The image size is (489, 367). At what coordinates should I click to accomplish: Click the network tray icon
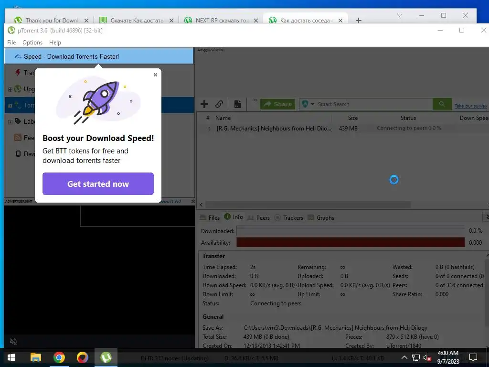click(x=416, y=357)
